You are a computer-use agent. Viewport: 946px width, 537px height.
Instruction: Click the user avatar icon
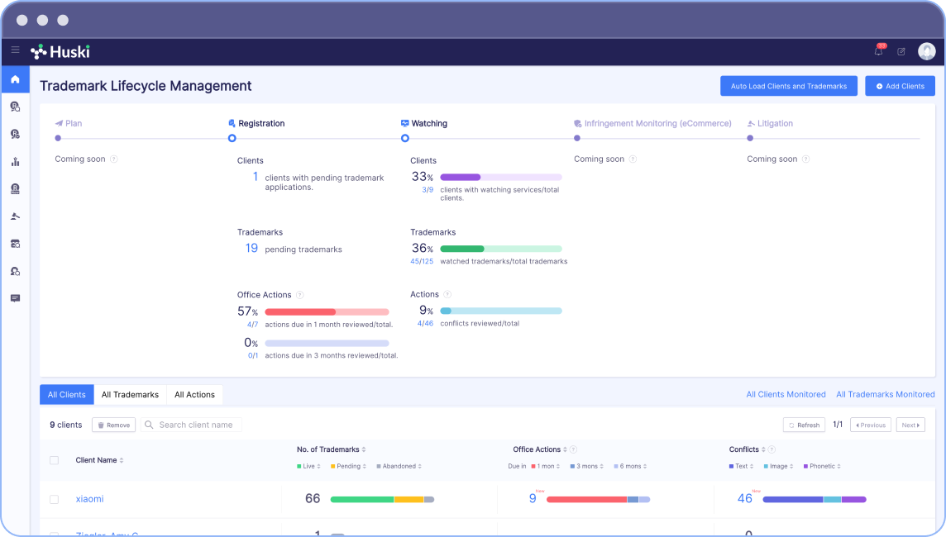926,51
